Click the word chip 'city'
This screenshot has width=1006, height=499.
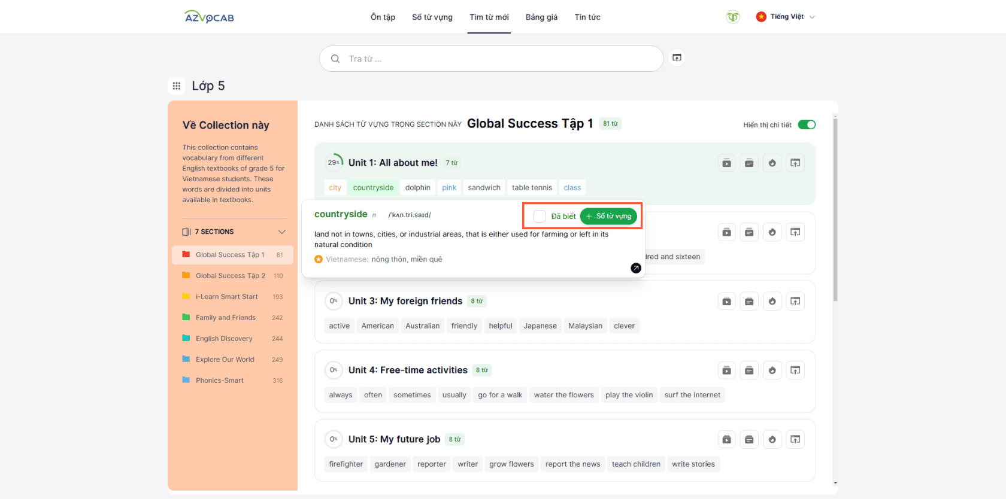click(x=335, y=187)
